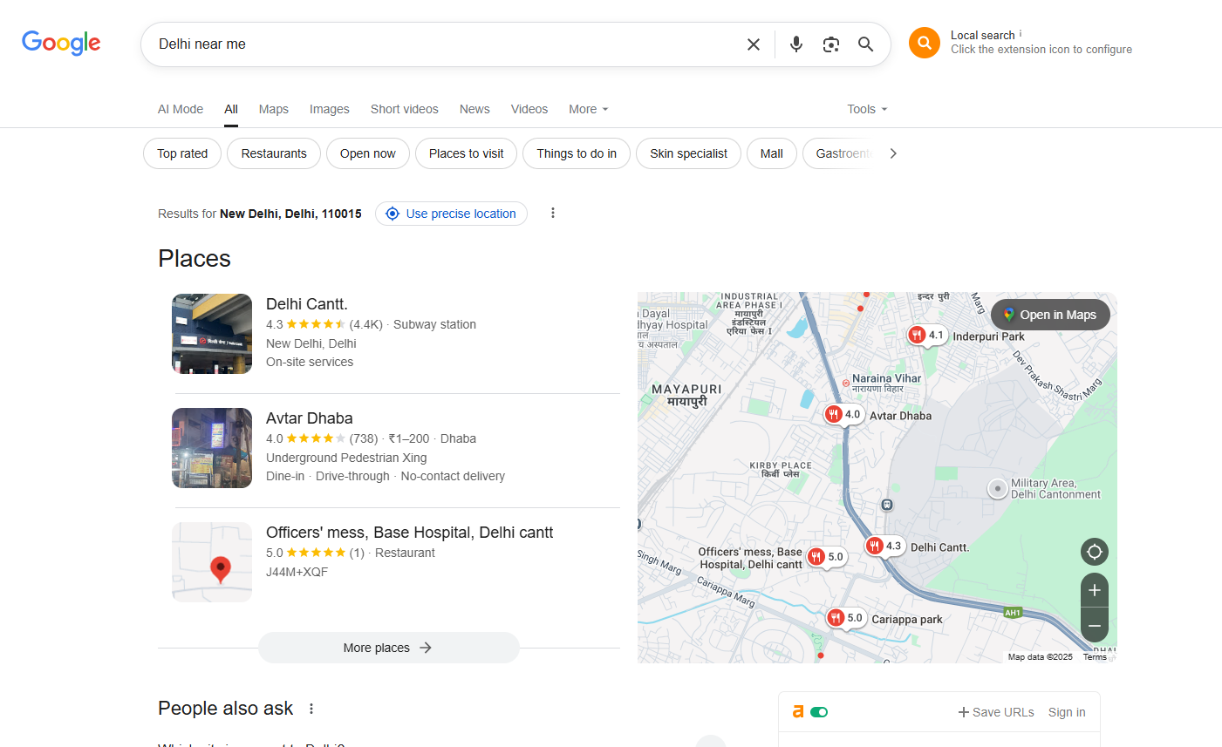Select Avtar Dhaba 4.0 map pin
The image size is (1222, 747).
(843, 415)
